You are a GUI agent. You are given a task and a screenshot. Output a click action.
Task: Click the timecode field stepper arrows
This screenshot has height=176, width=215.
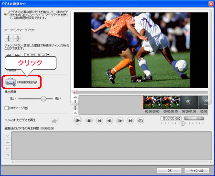180,118
